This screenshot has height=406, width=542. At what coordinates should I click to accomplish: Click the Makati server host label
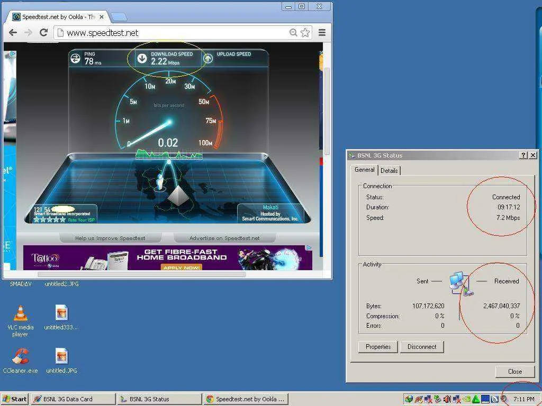pos(270,207)
